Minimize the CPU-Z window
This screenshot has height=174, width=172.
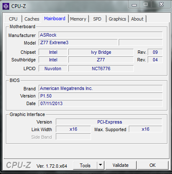134,5
